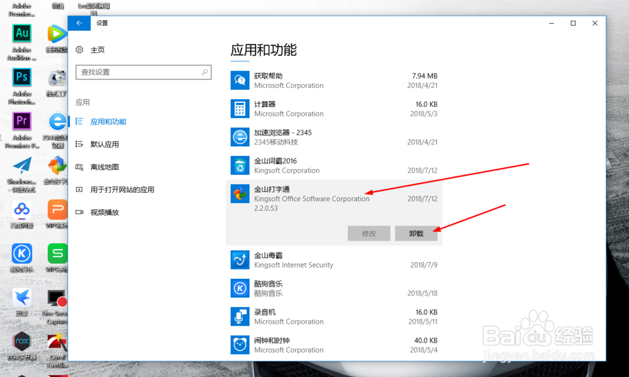Open Adobe Audition desktop icon
This screenshot has width=629, height=377.
point(21,43)
